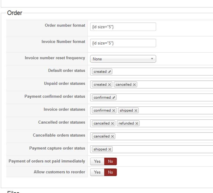Enable Yes for Allow customers to reorder

coord(97,172)
